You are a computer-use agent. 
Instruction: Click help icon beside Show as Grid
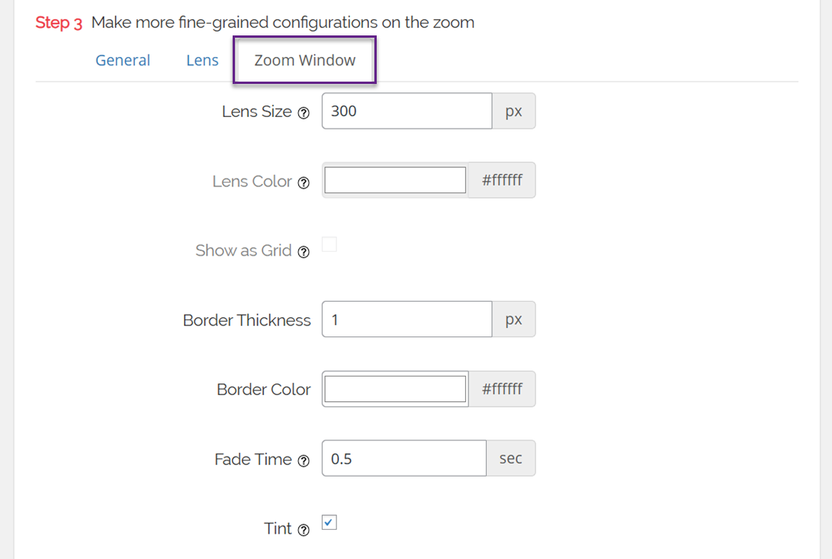pos(304,253)
